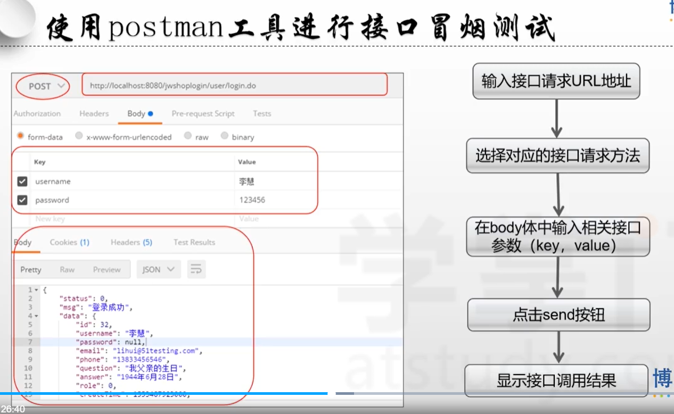Click the 输入接口请求URL地址 flowchart box
Image resolution: width=674 pixels, height=414 pixels.
pyautogui.click(x=556, y=81)
